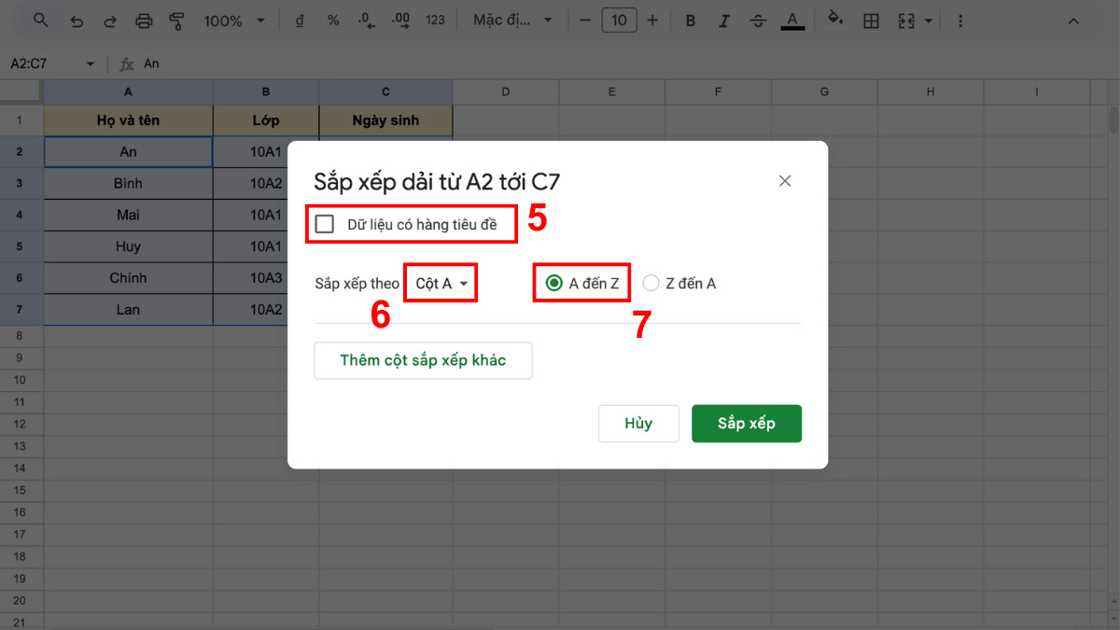Click the header cell 'Lớp'

[266, 120]
